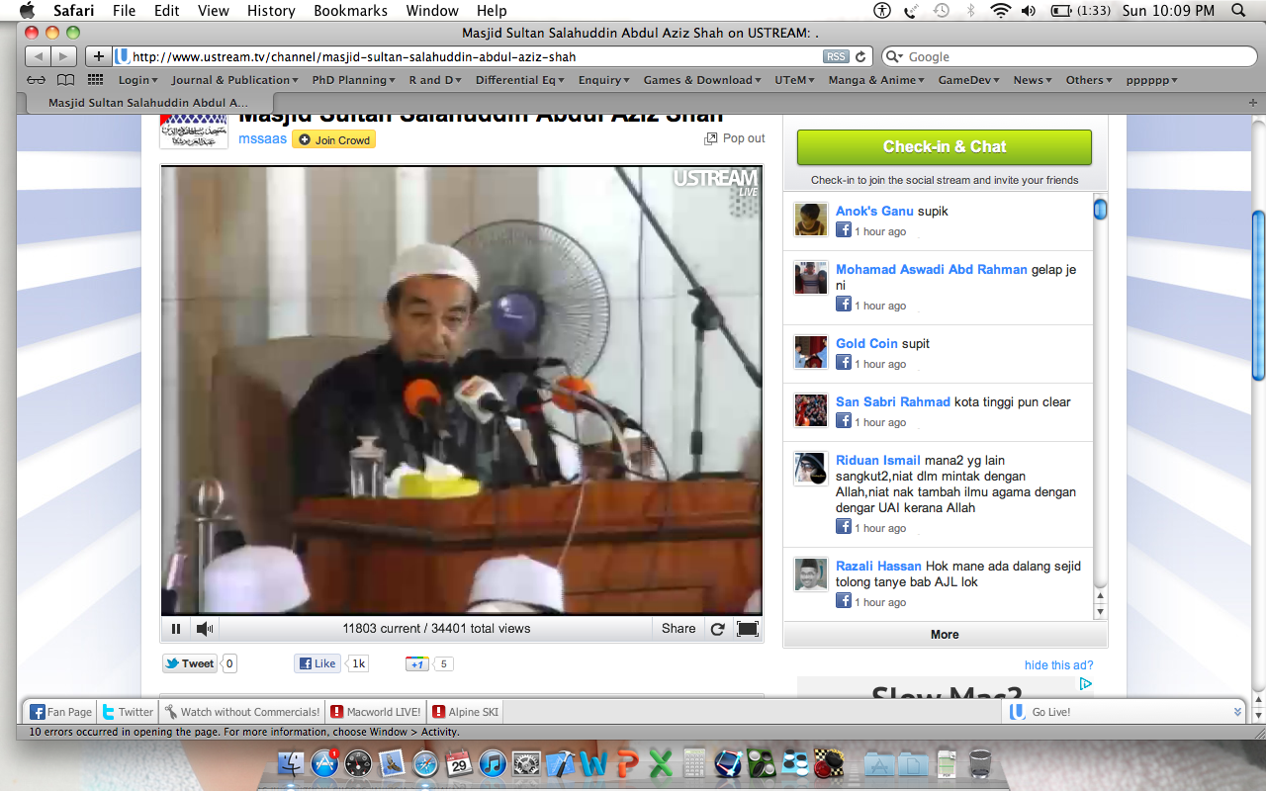The width and height of the screenshot is (1266, 791).
Task: Open Reading List glasses icon
Action: [x=36, y=80]
